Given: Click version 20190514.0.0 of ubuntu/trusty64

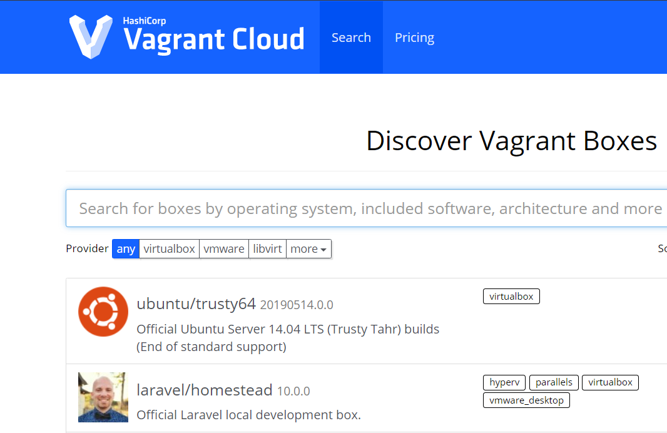Looking at the screenshot, I should [x=297, y=305].
